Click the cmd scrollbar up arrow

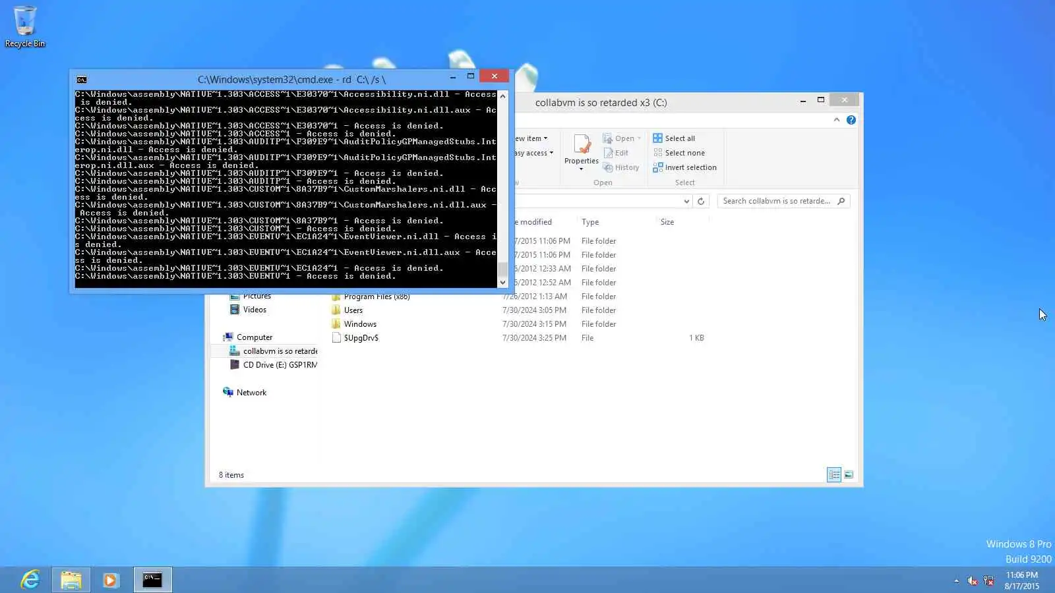click(502, 96)
